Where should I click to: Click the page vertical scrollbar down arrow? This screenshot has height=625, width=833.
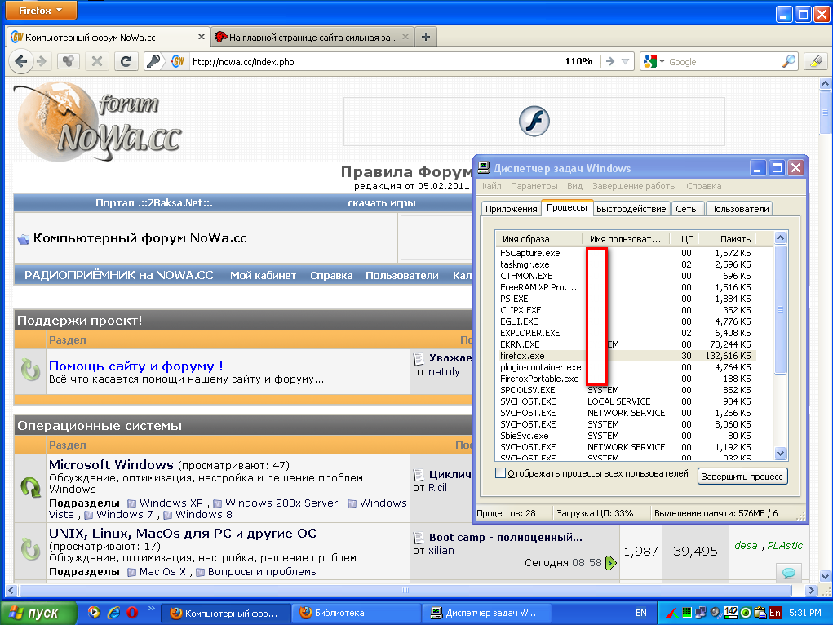pyautogui.click(x=825, y=576)
